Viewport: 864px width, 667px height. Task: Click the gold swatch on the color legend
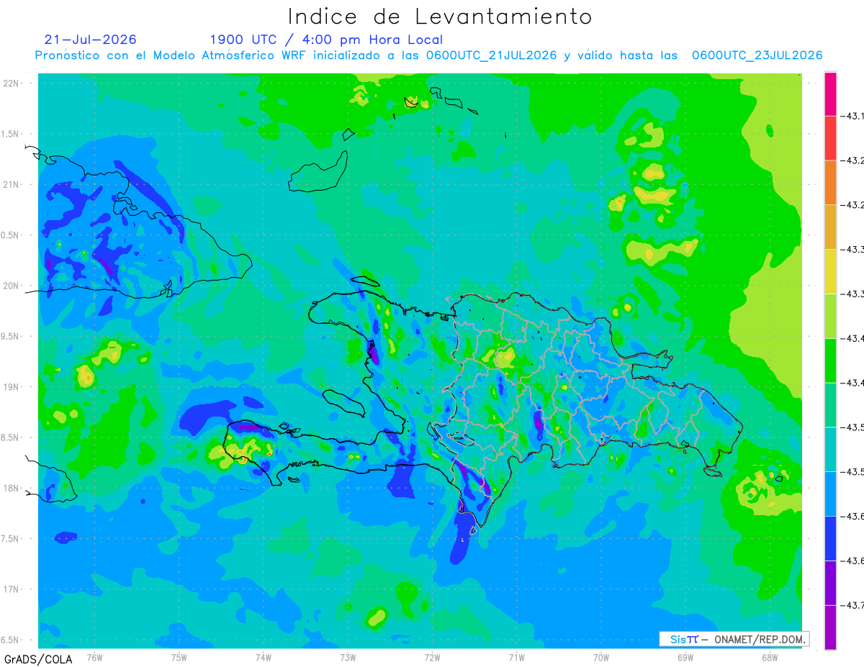[x=830, y=227]
